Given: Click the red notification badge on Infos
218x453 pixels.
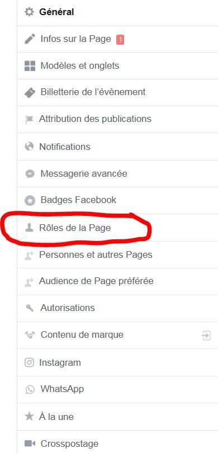Looking at the screenshot, I should click(x=120, y=39).
